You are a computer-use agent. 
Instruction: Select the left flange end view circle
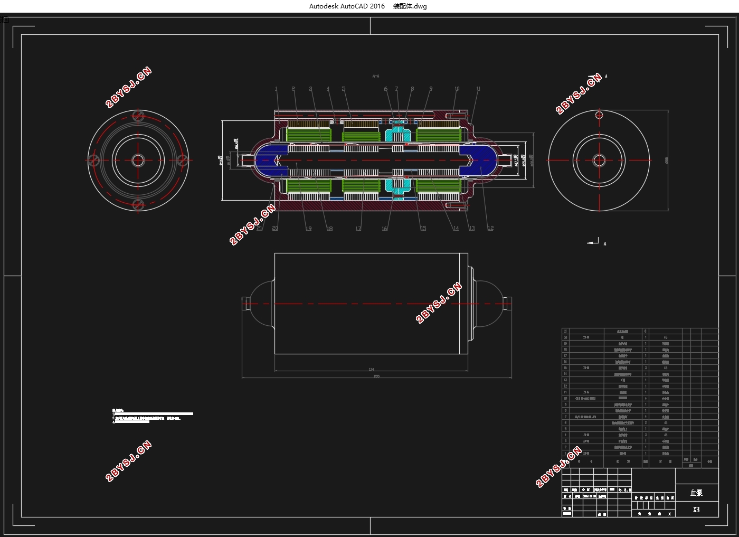pyautogui.click(x=138, y=160)
